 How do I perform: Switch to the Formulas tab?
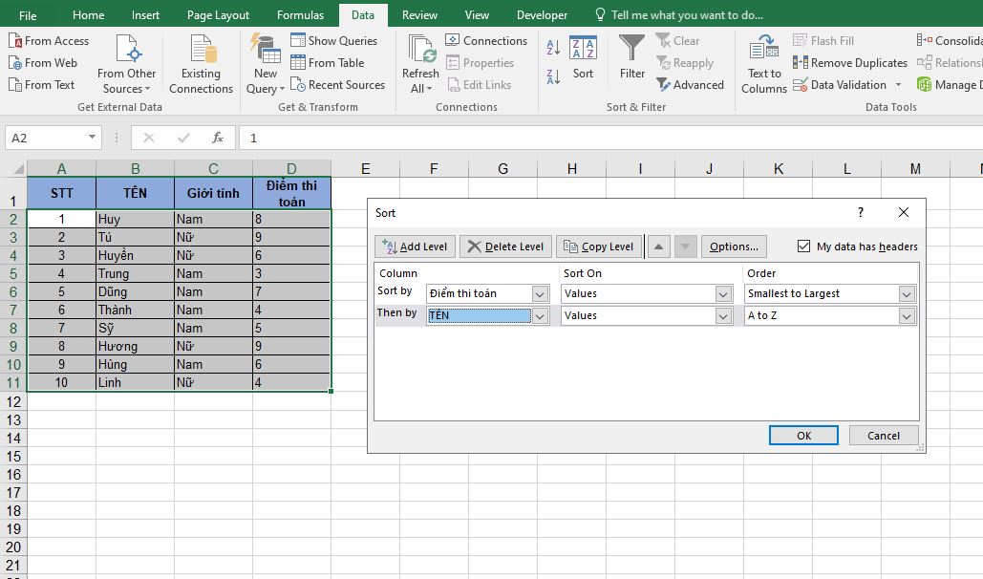tap(300, 15)
